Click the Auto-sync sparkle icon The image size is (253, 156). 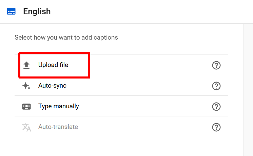pos(26,86)
